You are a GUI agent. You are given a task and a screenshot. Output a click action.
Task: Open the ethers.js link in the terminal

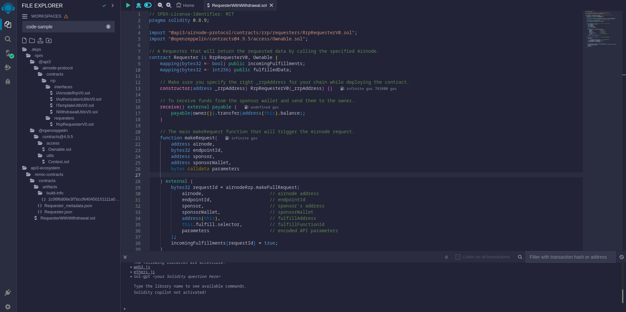tap(144, 272)
